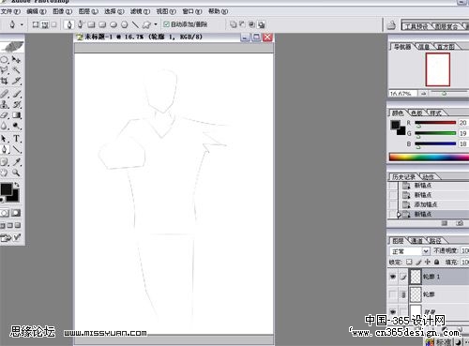Open the File Browser icon near palette well
Screen dimensions: 469x346
point(391,25)
